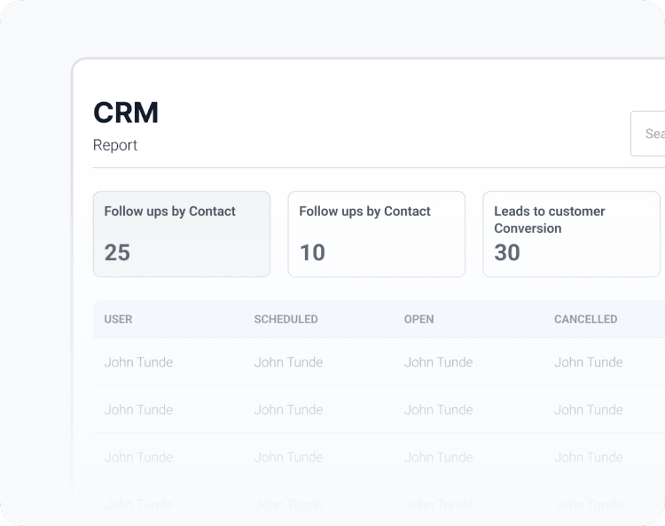Select first row cell under CANCELLED
The height and width of the screenshot is (526, 665).
coord(588,362)
